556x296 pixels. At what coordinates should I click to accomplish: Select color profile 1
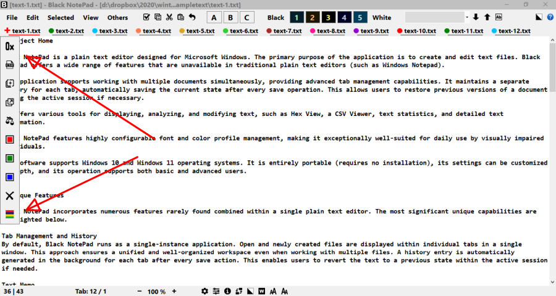coord(297,17)
